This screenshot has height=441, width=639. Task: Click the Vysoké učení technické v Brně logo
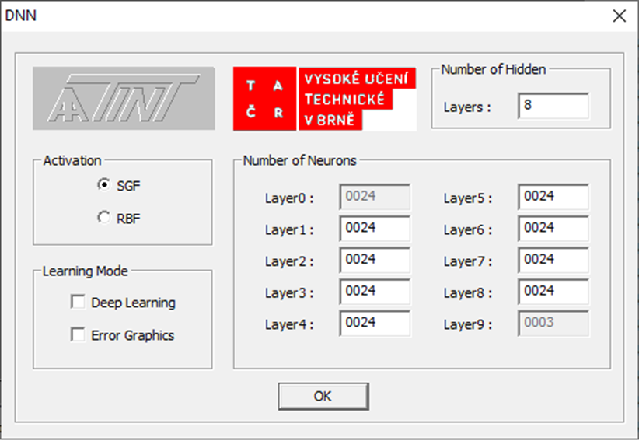(x=358, y=99)
